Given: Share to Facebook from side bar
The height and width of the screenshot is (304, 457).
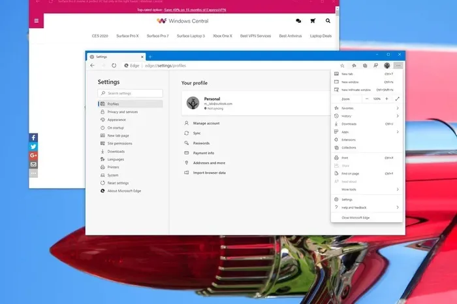Looking at the screenshot, I should [33, 137].
